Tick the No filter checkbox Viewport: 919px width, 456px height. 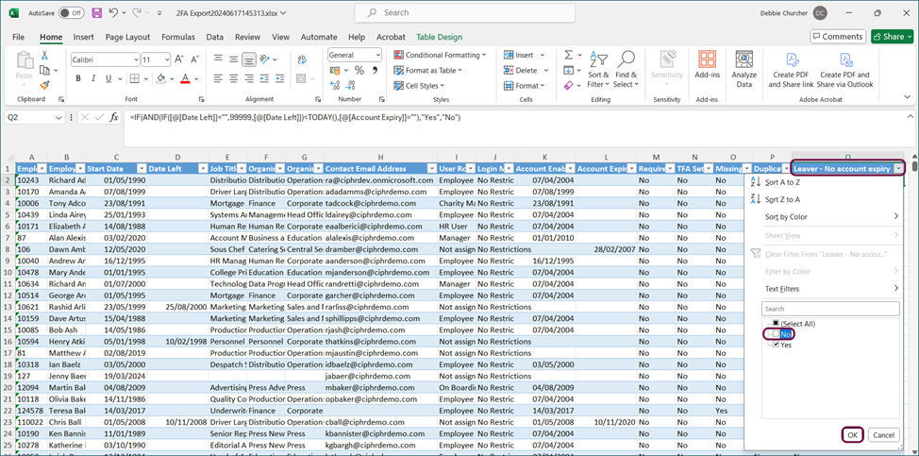[777, 333]
